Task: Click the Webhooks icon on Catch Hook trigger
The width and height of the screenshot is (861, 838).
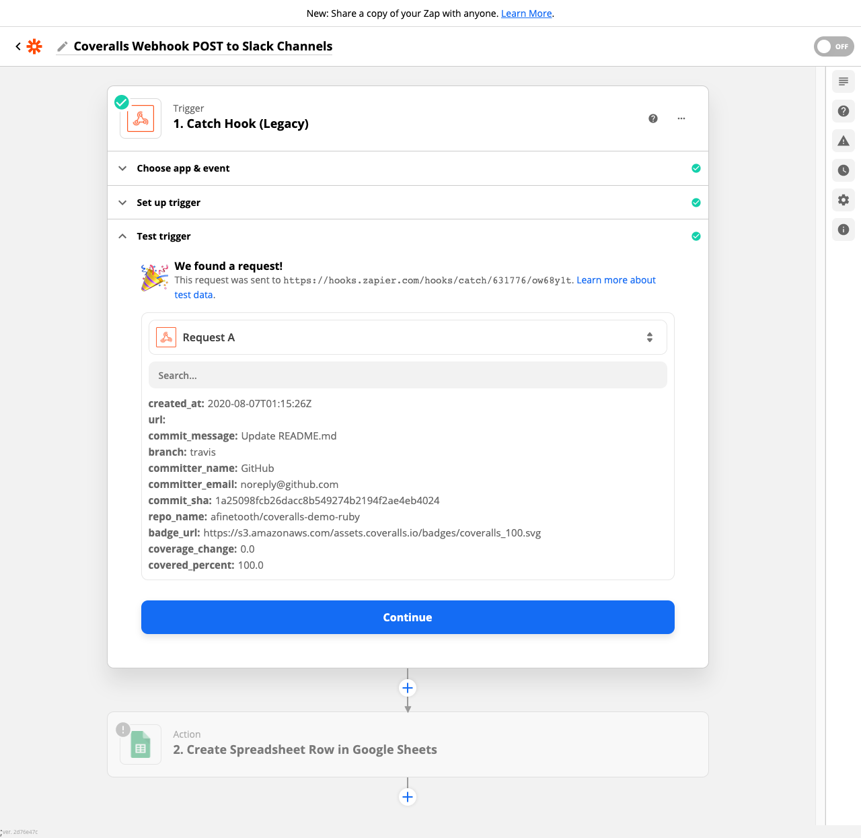Action: tap(140, 118)
